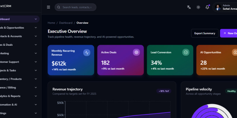Click the Lead Conversion checkmark icon
The width and height of the screenshot is (237, 118).
(186, 53)
